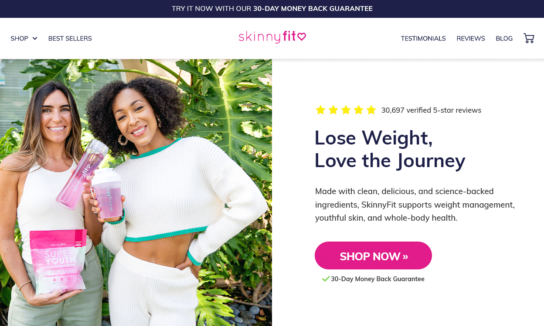Click the Lose Weight, Love the Journey headline
This screenshot has height=326, width=544.
(390, 149)
